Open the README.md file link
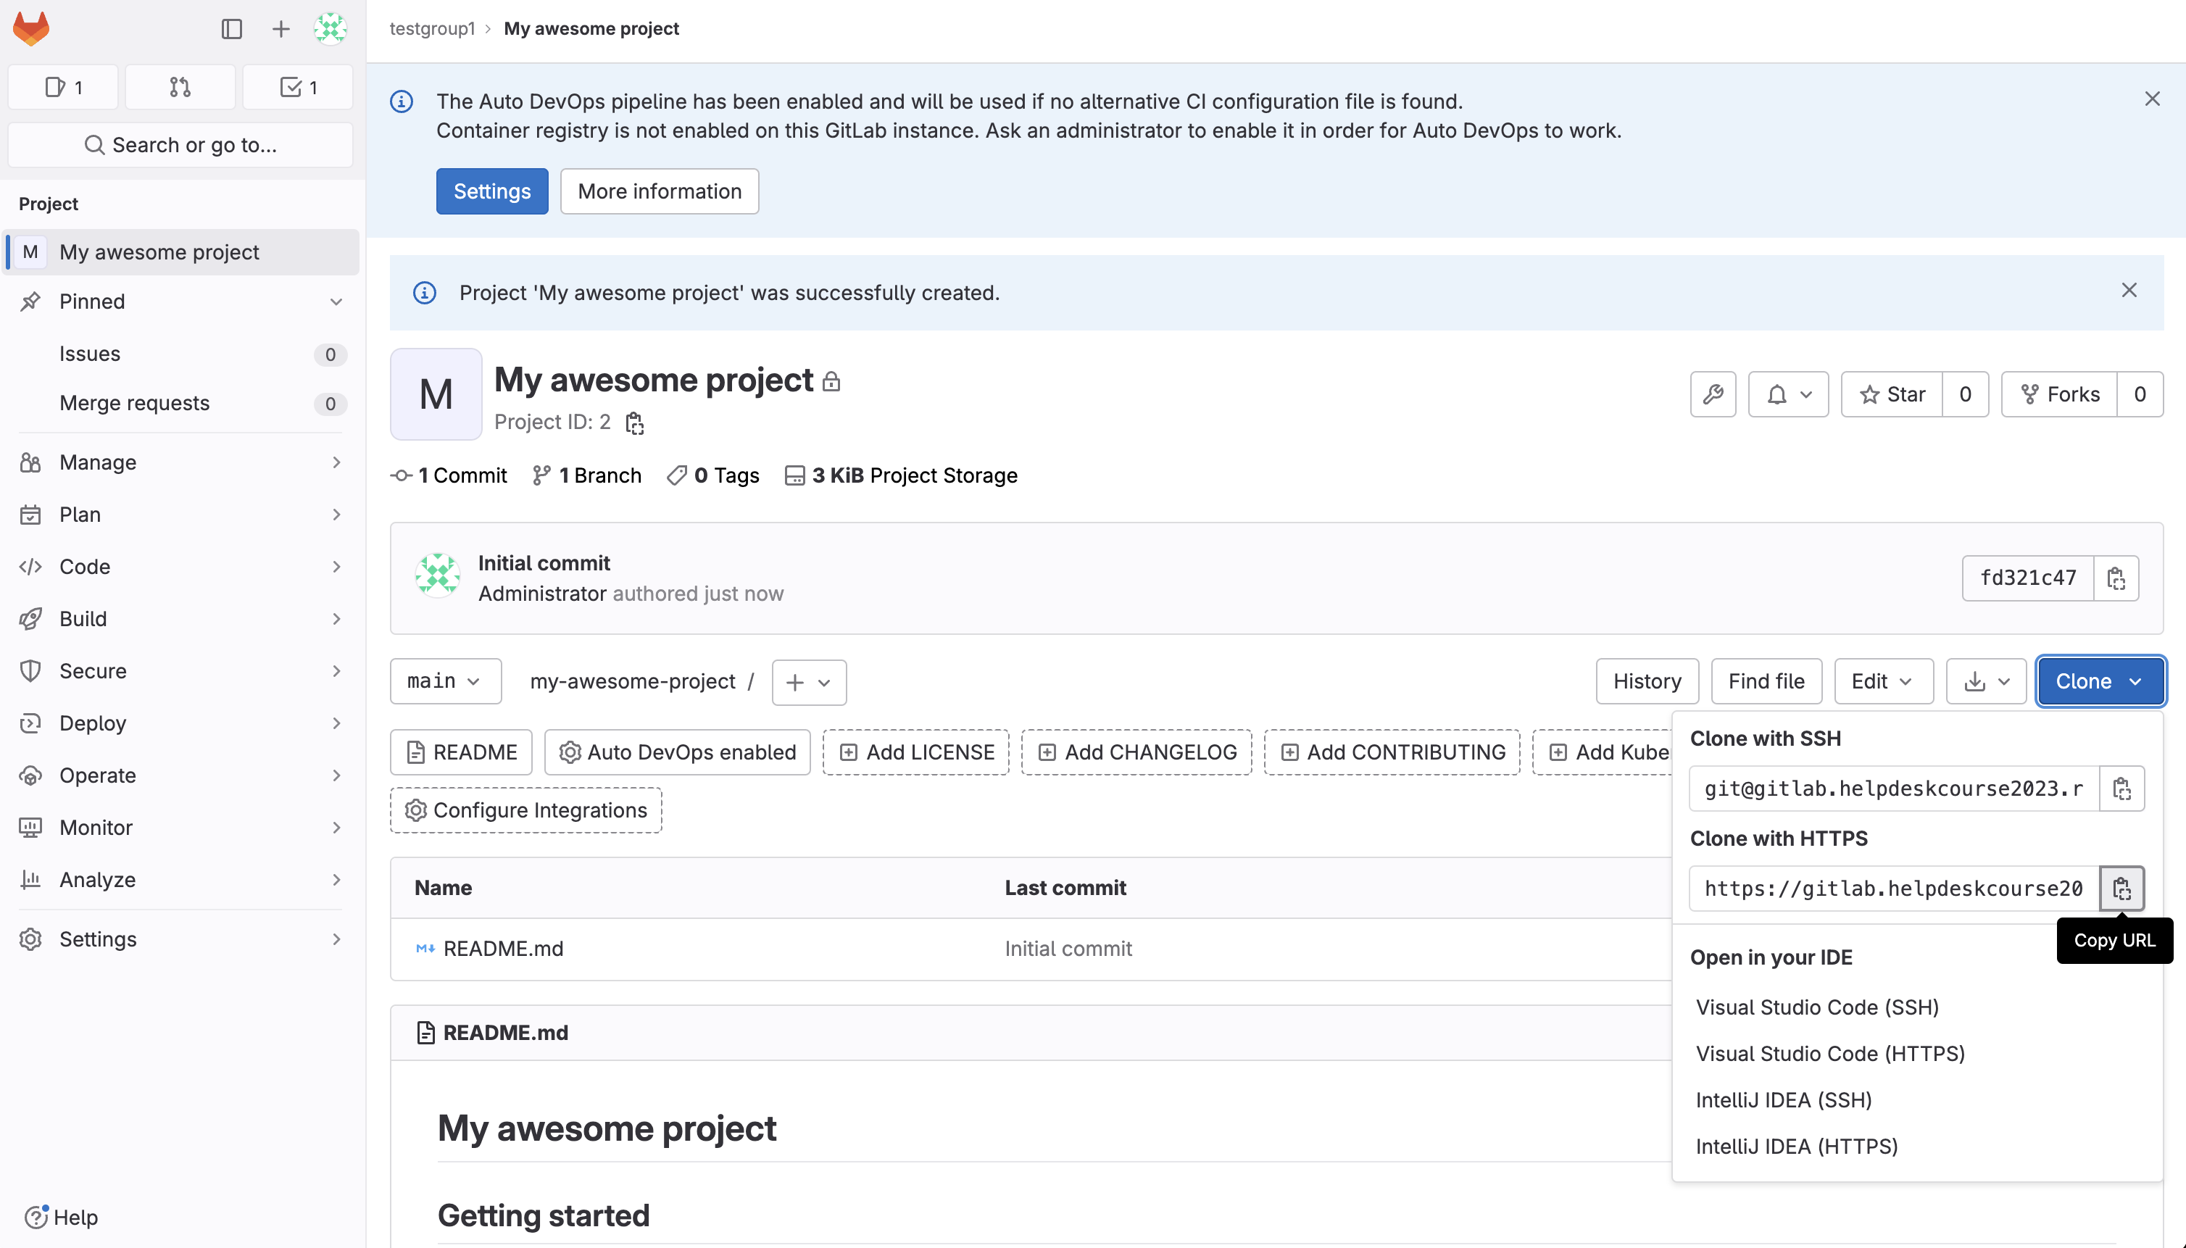This screenshot has height=1248, width=2186. click(502, 949)
